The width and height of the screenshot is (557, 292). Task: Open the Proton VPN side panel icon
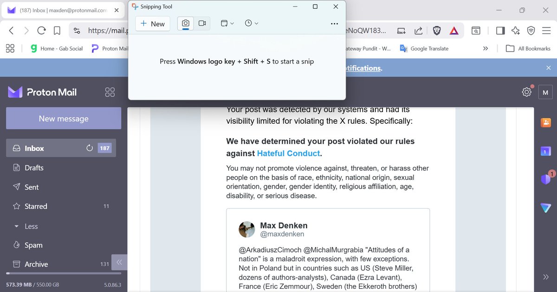pyautogui.click(x=546, y=208)
